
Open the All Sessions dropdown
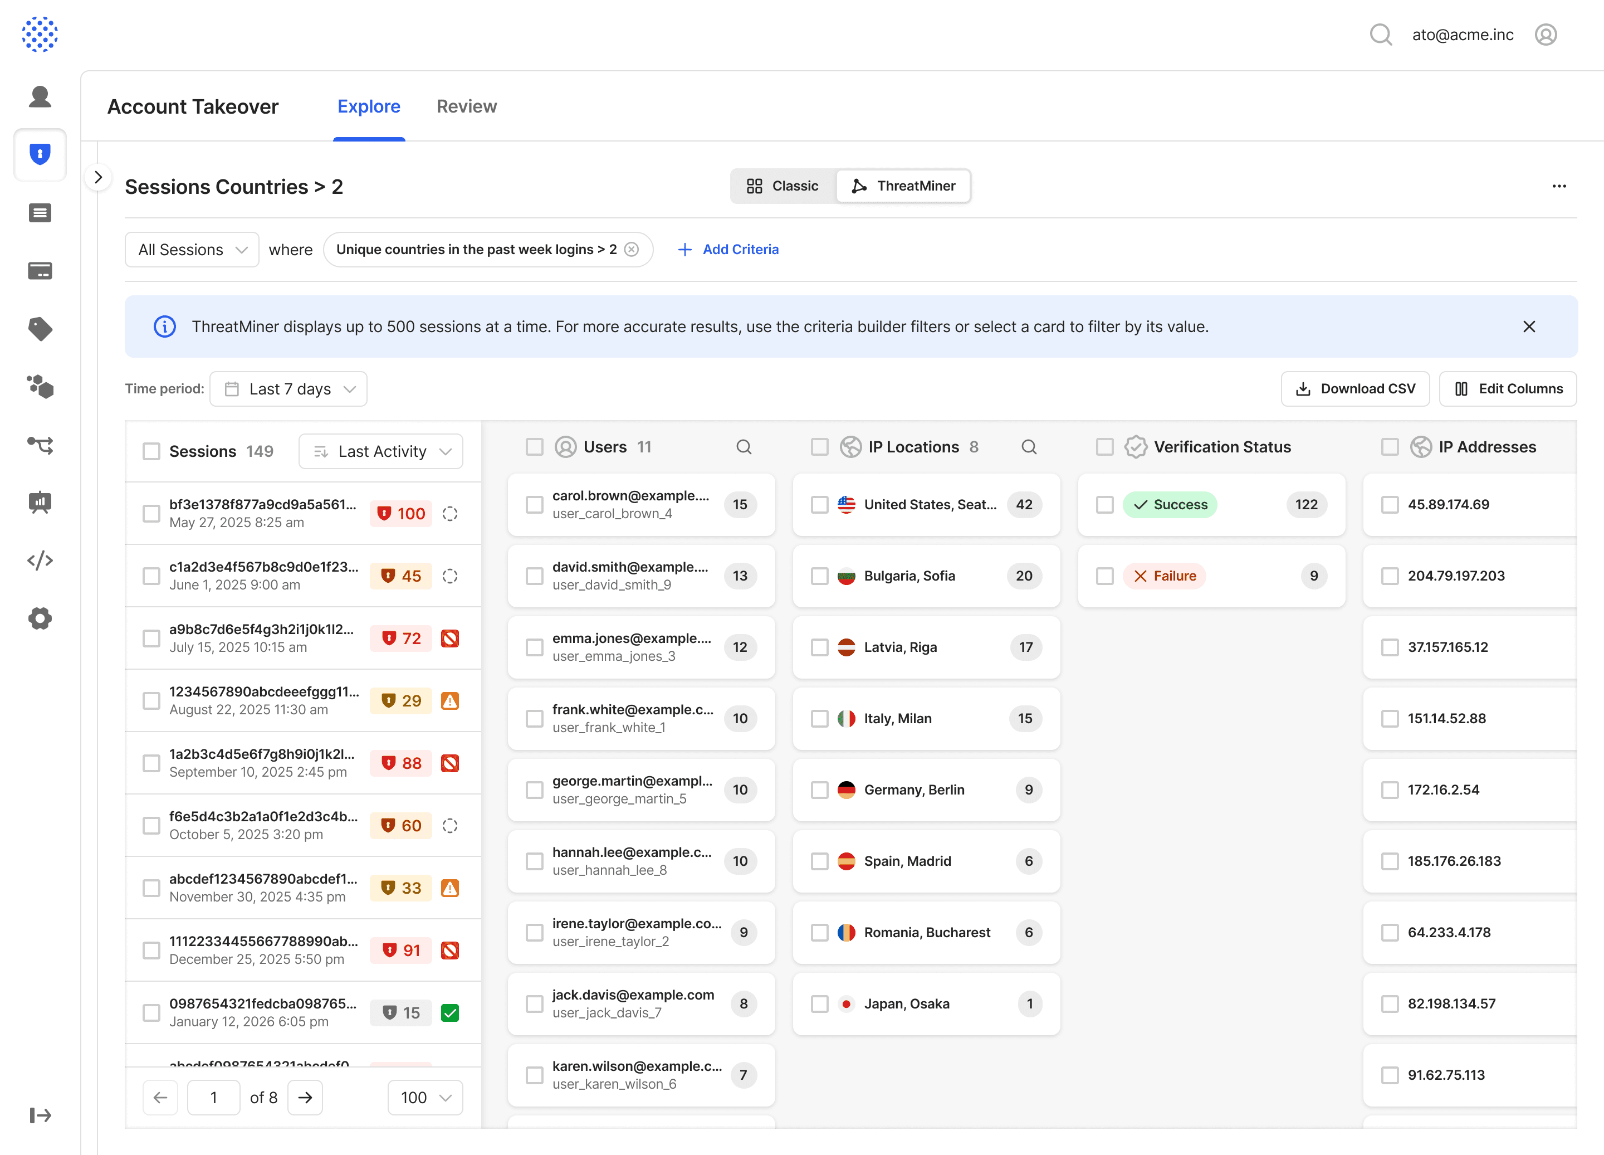(x=192, y=250)
